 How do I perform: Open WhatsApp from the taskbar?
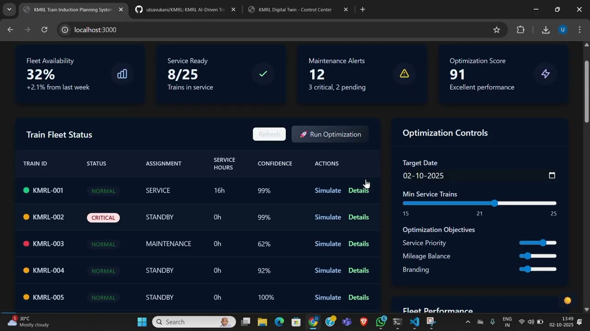click(381, 322)
